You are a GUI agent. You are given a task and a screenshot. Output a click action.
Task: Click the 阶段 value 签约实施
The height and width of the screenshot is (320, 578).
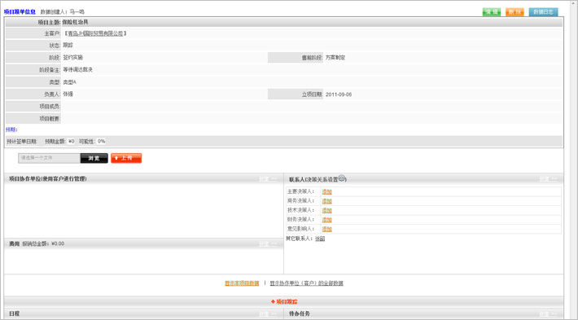[72, 58]
